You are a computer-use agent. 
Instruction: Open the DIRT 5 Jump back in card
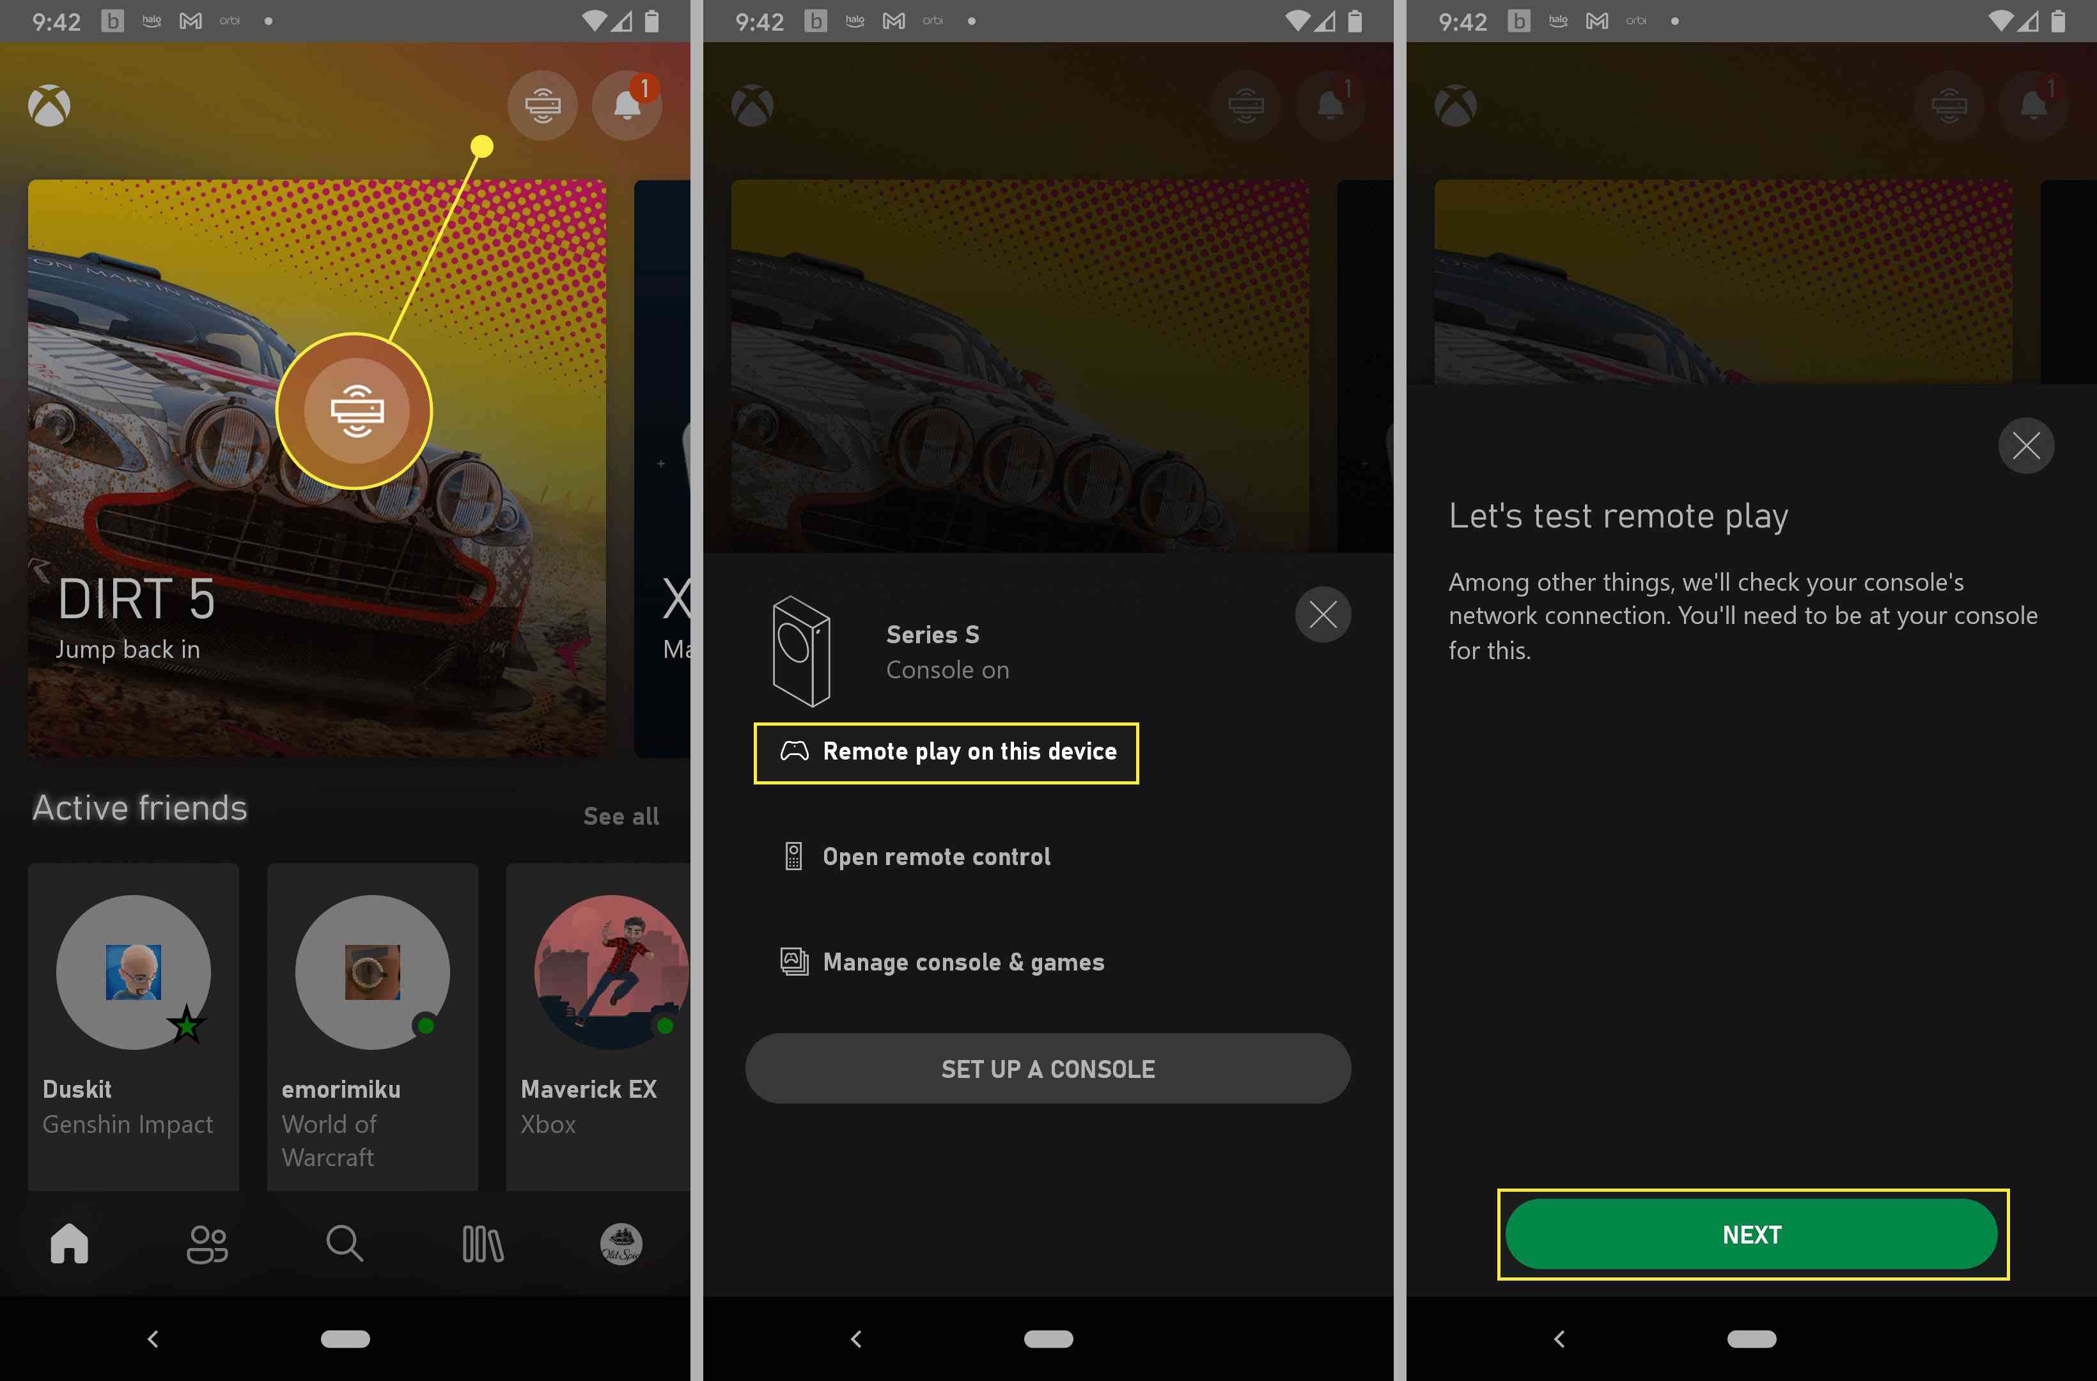(x=317, y=468)
